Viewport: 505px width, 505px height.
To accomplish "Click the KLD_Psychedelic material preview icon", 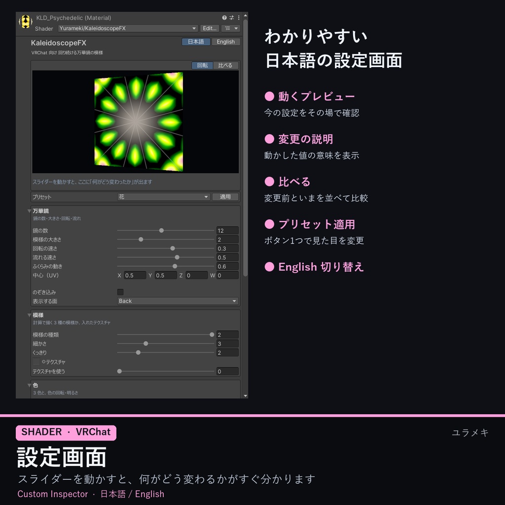I will [26, 22].
